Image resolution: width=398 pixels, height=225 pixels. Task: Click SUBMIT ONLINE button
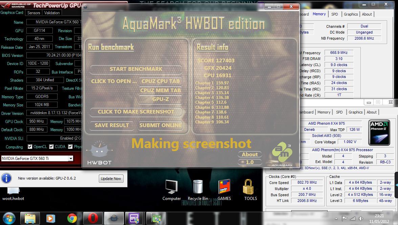160,125
